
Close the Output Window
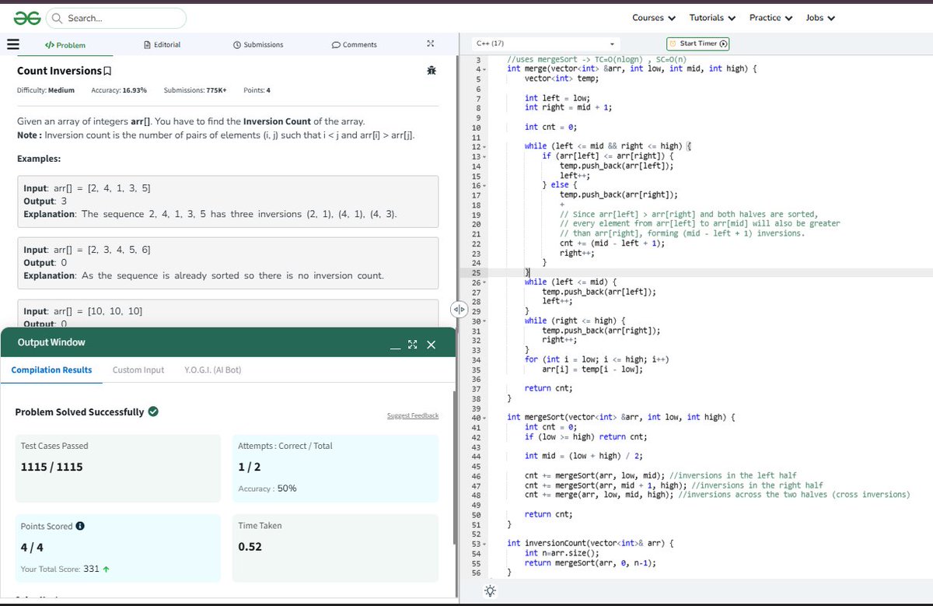[431, 344]
